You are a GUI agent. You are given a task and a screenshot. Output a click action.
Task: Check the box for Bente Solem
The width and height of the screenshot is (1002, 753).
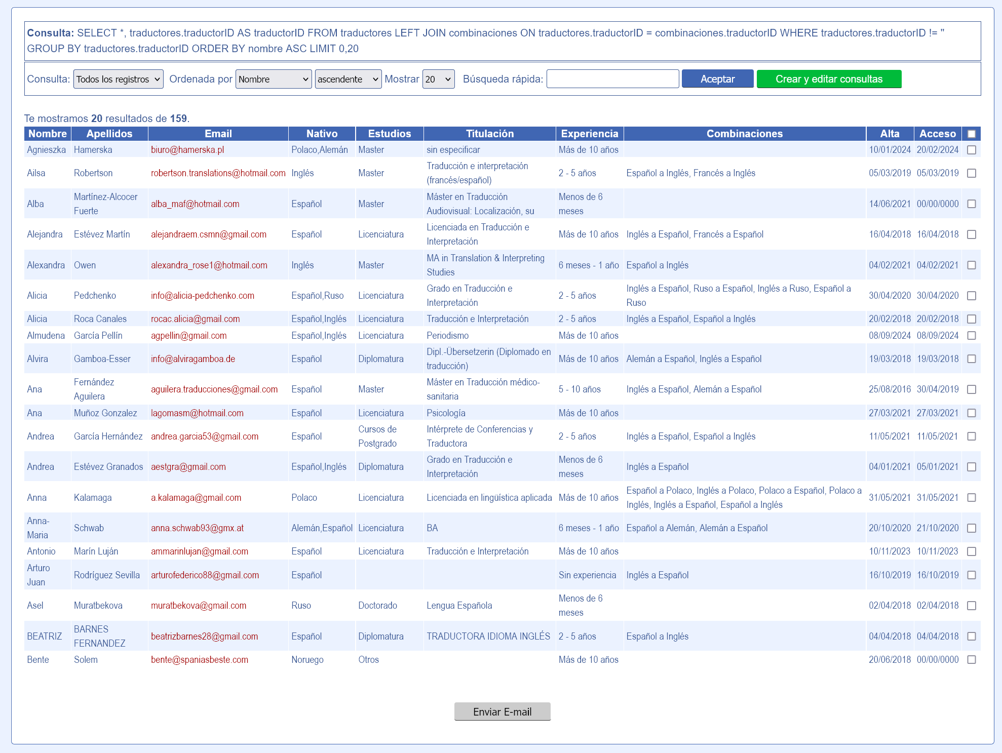click(x=971, y=660)
